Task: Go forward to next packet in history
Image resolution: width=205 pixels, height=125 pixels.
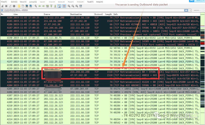Action: (43, 6)
